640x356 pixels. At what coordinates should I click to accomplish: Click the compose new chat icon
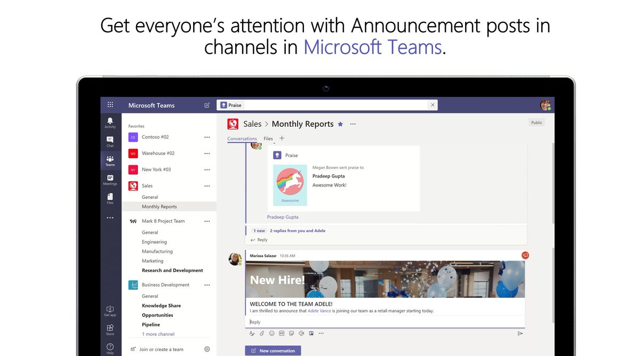pyautogui.click(x=207, y=105)
